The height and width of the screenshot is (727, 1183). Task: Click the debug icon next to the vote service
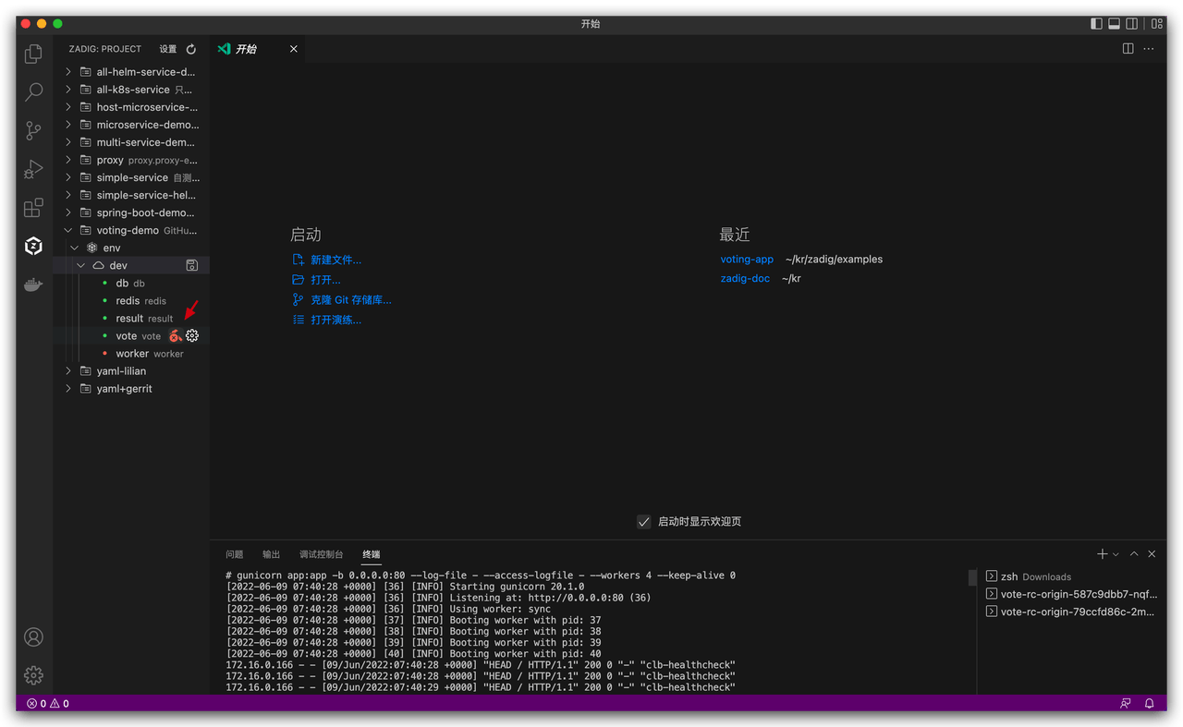(x=176, y=335)
